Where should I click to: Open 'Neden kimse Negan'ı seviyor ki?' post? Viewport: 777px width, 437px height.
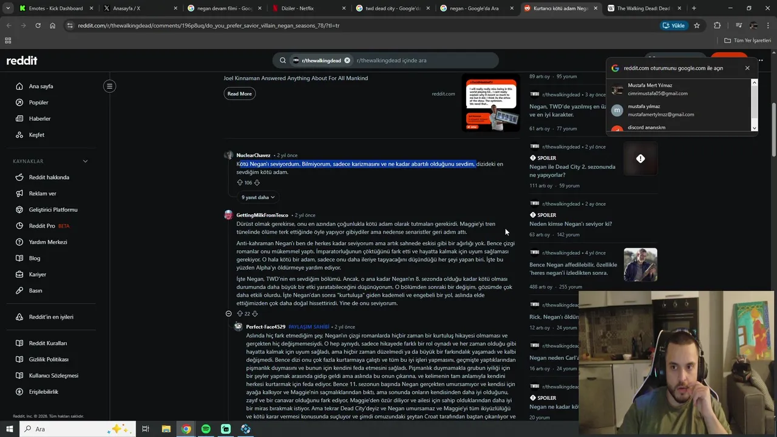pos(571,223)
